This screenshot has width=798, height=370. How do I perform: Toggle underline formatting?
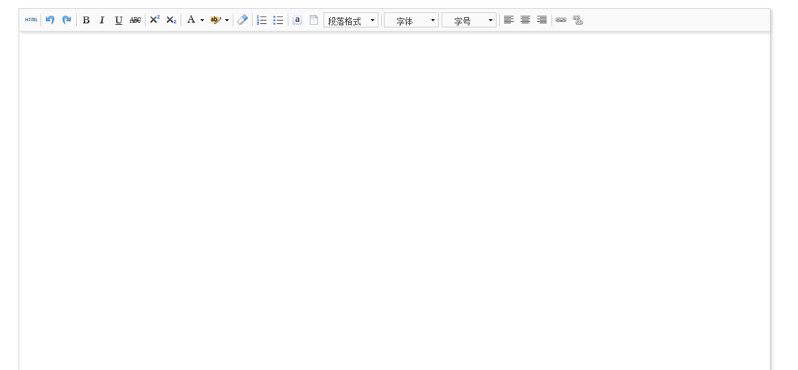[119, 20]
